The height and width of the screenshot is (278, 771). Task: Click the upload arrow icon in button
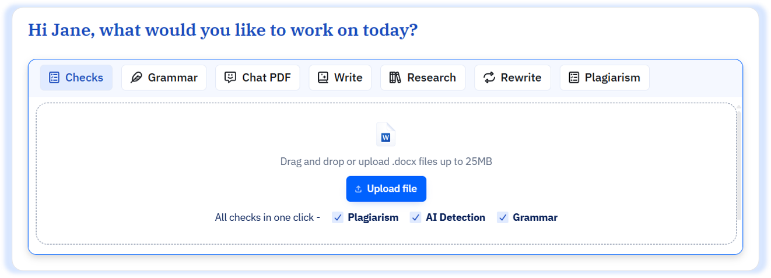[359, 189]
